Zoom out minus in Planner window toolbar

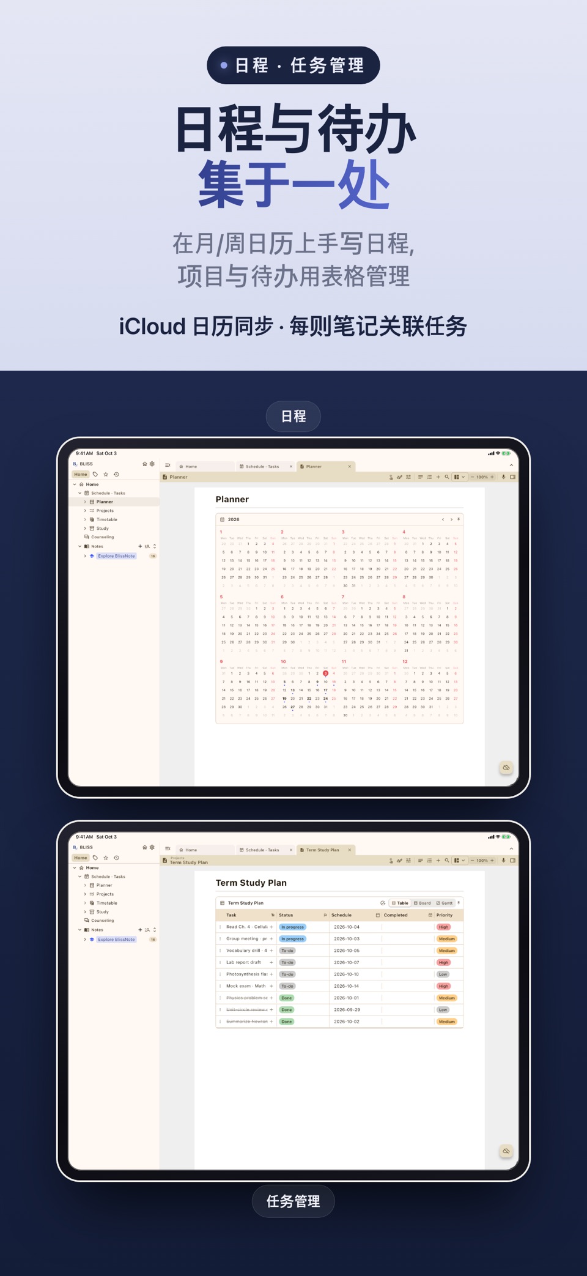point(472,477)
